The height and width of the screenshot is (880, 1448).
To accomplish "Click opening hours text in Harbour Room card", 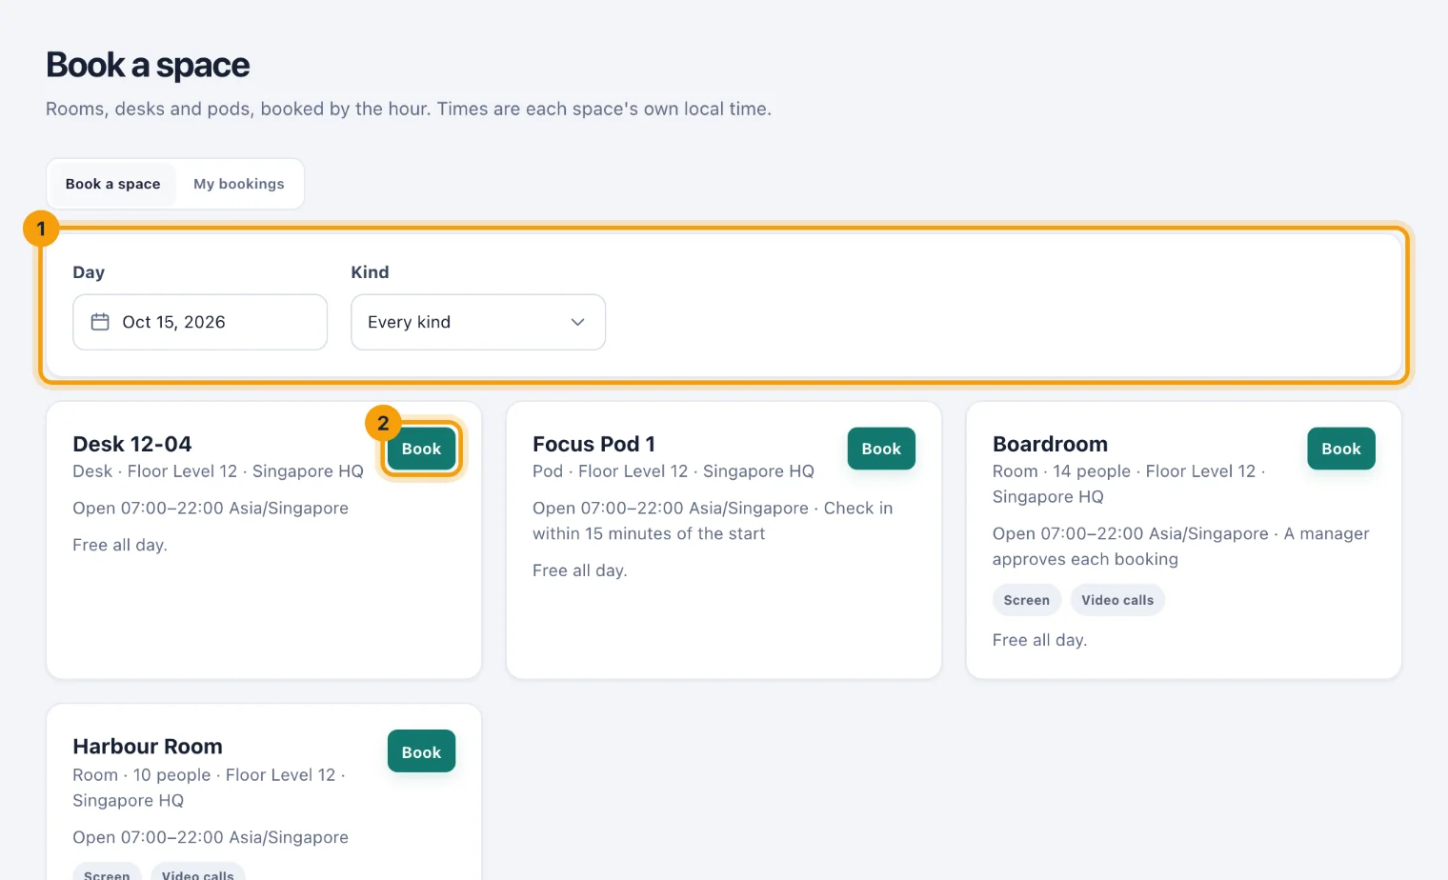I will 211,837.
